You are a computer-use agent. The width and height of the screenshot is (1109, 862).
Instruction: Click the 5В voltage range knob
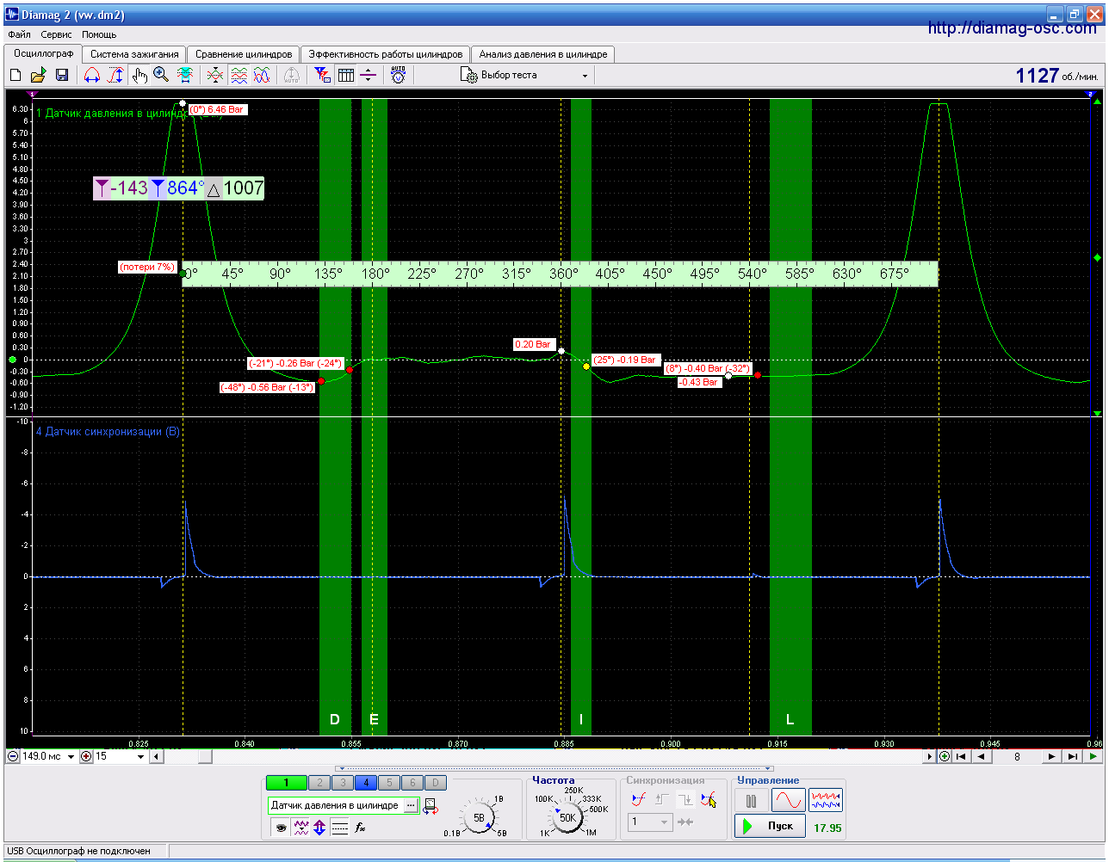[x=479, y=818]
